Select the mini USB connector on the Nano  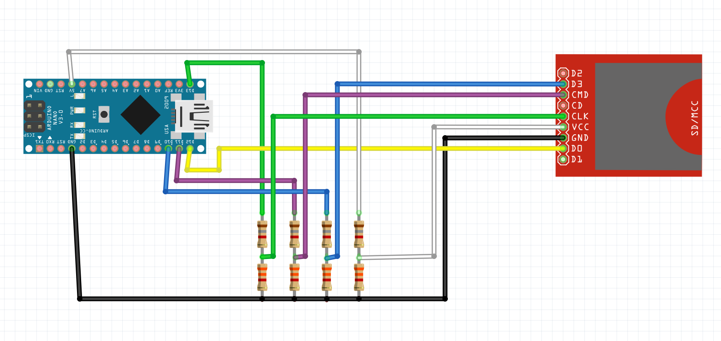point(194,116)
